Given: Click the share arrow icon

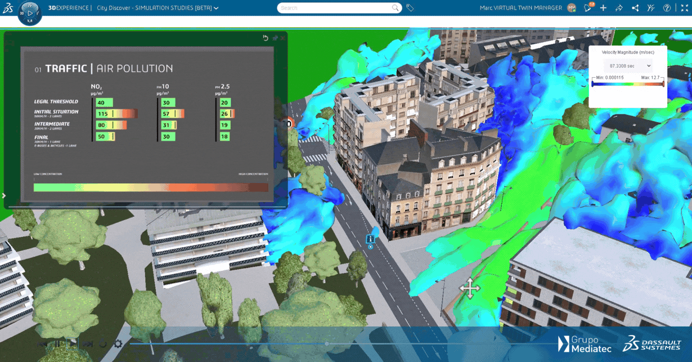Looking at the screenshot, I should click(x=619, y=8).
